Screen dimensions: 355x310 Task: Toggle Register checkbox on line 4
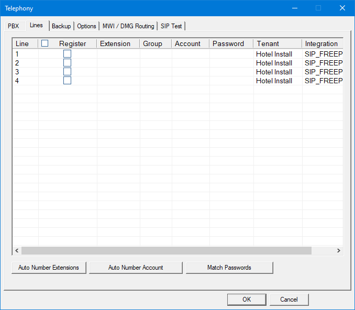pyautogui.click(x=67, y=81)
